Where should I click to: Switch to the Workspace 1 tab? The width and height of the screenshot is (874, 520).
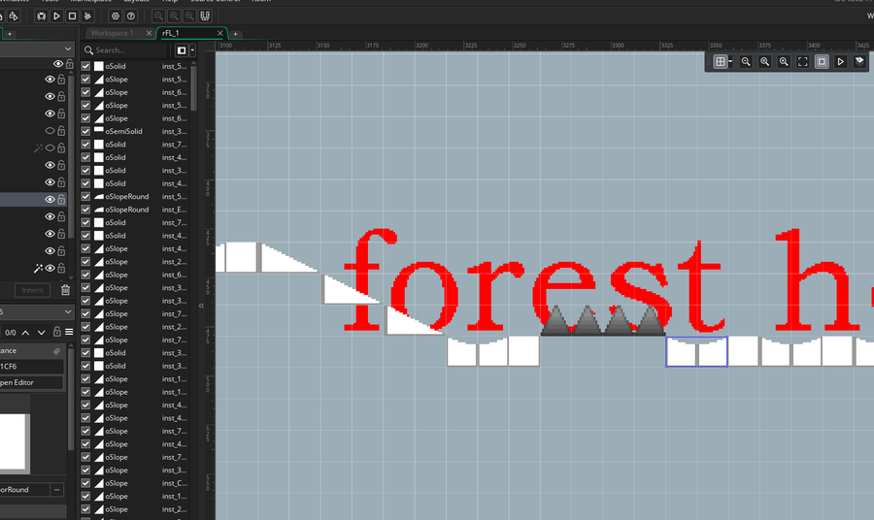(x=113, y=33)
